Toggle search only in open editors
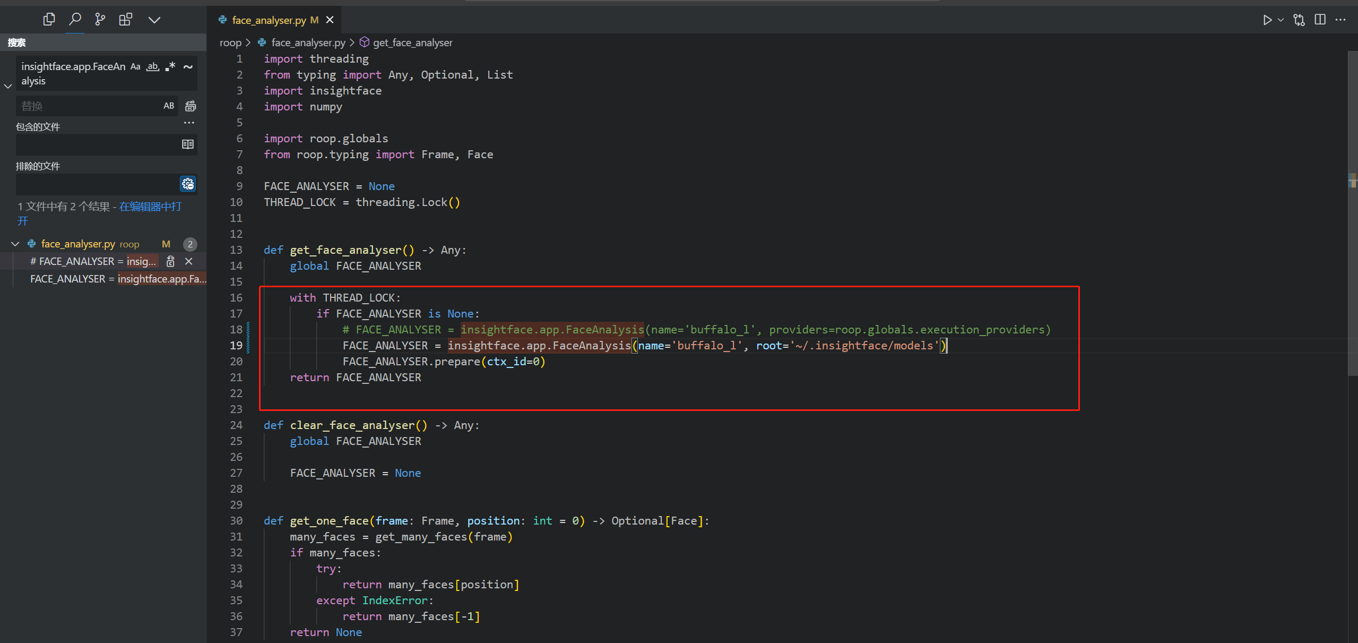 click(188, 144)
